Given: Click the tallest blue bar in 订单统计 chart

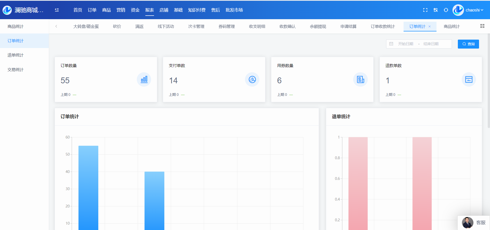Looking at the screenshot, I should 88,187.
